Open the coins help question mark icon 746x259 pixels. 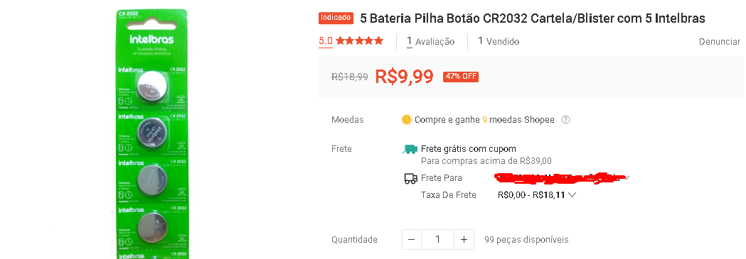pyautogui.click(x=565, y=119)
